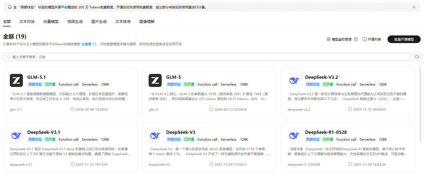Image resolution: width=424 pixels, height=175 pixels.
Task: Click Serverless tag on DeepSeek-V3.1
Action: pos(90,139)
